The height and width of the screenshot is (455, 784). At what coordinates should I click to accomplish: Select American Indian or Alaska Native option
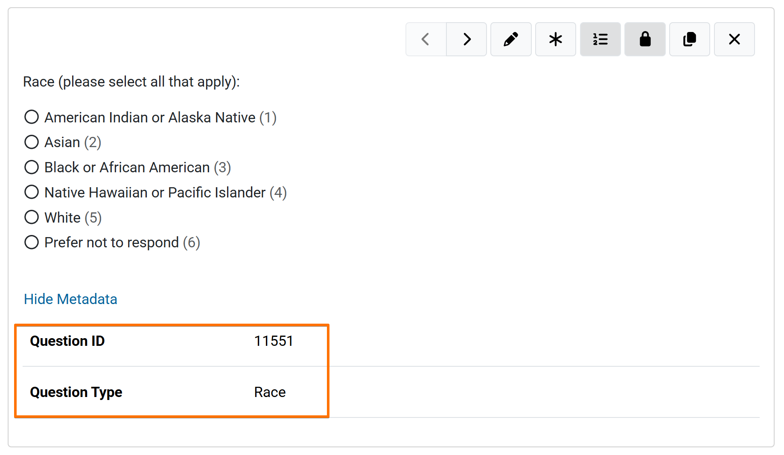[x=32, y=117]
